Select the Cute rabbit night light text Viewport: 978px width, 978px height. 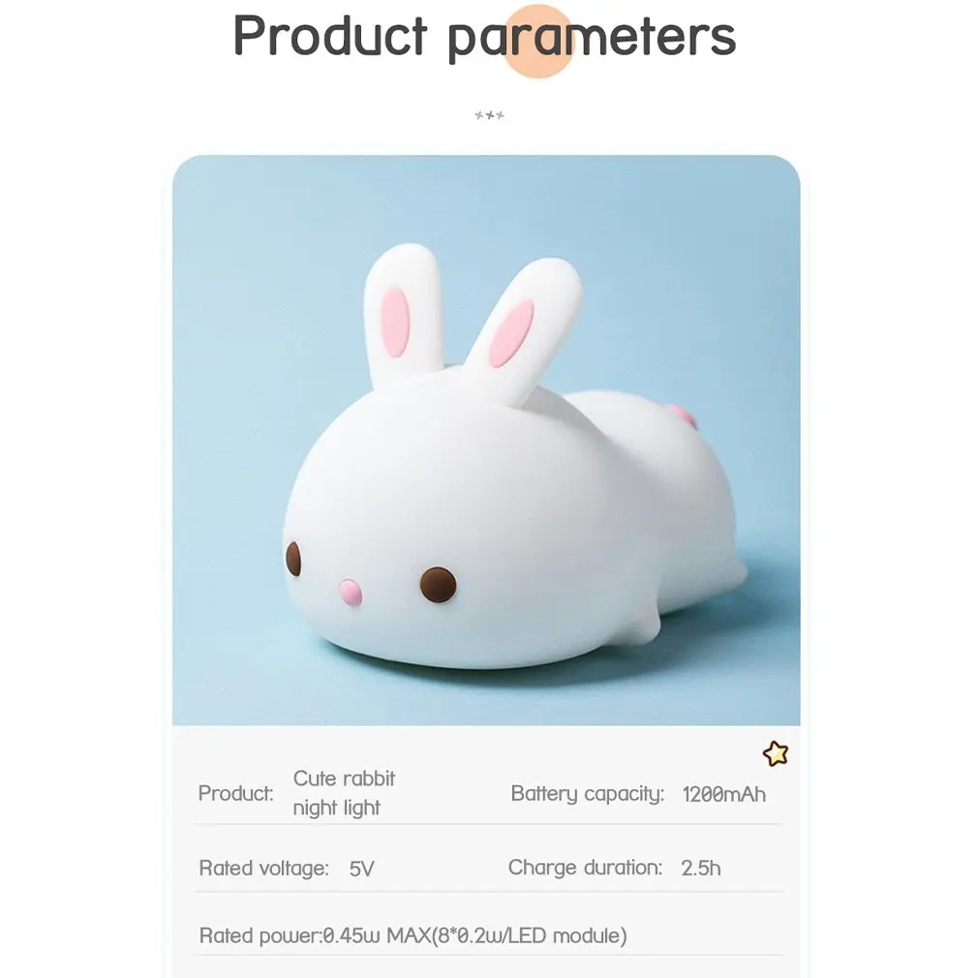[x=344, y=793]
